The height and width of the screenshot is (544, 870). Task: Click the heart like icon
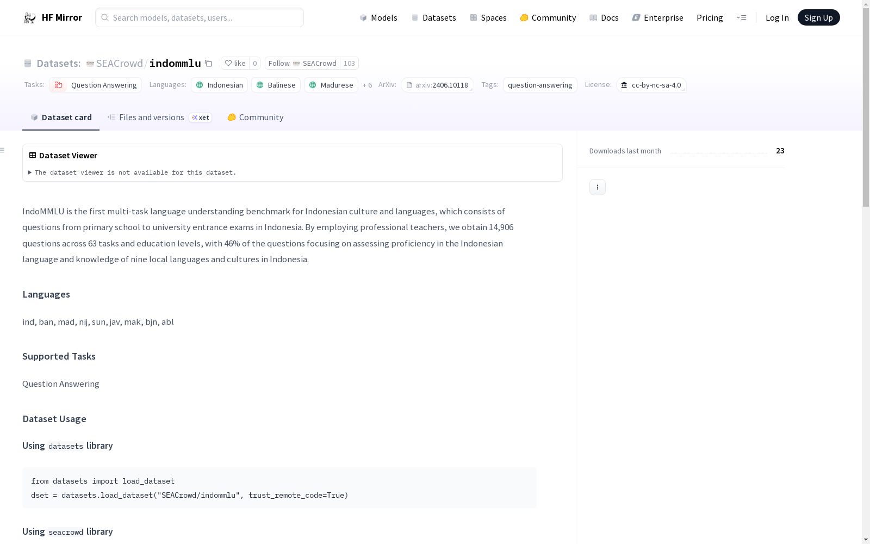[x=228, y=63]
